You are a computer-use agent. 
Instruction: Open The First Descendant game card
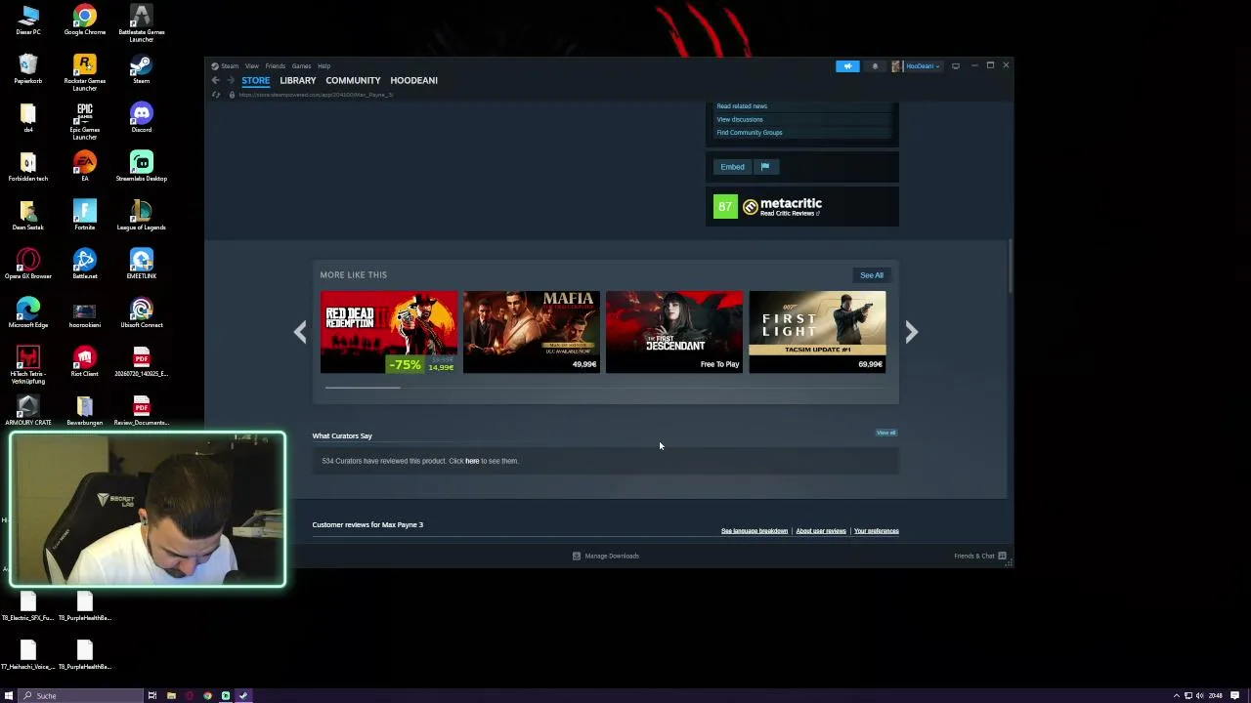coord(674,332)
